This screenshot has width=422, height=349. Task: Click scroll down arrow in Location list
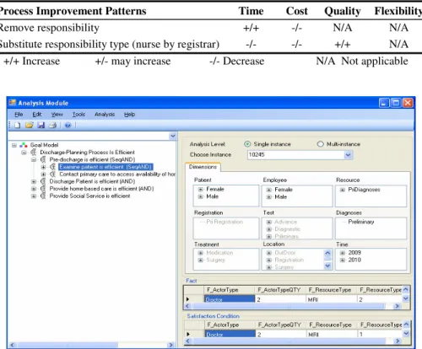pos(327,266)
